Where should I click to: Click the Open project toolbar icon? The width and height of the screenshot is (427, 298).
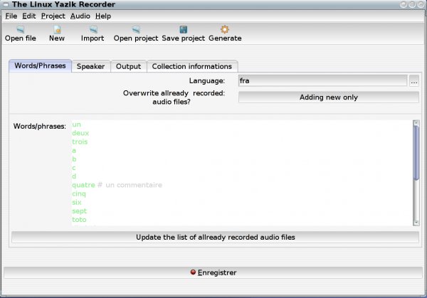[136, 29]
